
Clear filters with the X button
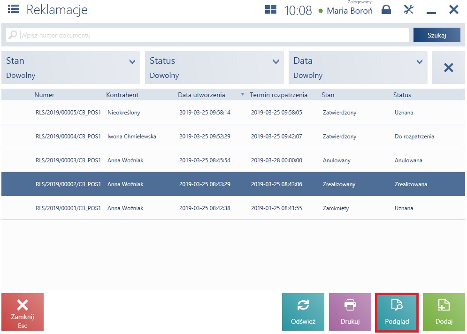point(449,68)
